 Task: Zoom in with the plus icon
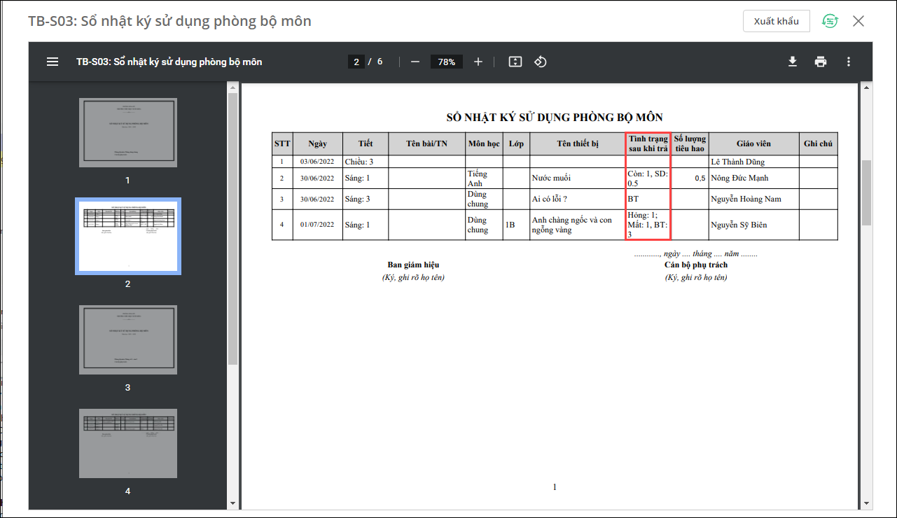[478, 62]
